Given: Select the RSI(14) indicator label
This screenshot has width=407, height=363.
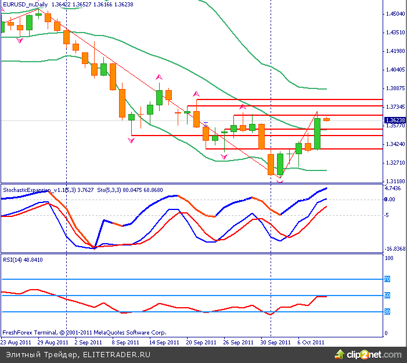Looking at the screenshot, I should pos(14,259).
